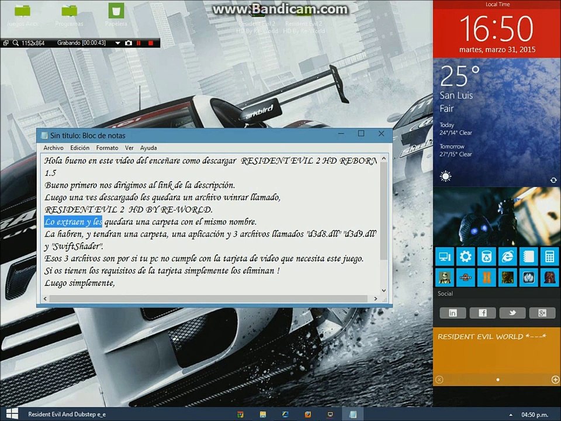
Task: Delete the orange note with X icon
Action: click(439, 379)
